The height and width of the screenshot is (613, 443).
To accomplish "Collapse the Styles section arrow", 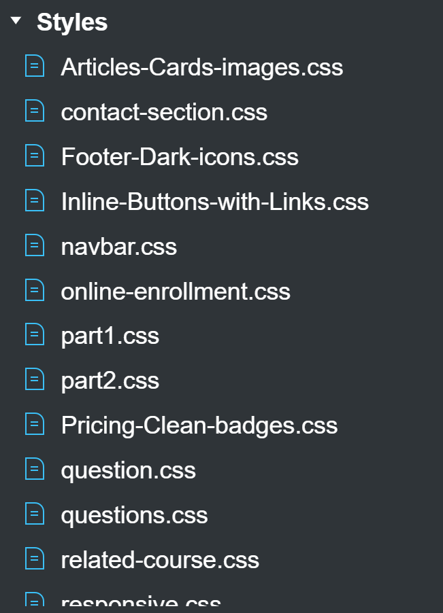I will (16, 20).
